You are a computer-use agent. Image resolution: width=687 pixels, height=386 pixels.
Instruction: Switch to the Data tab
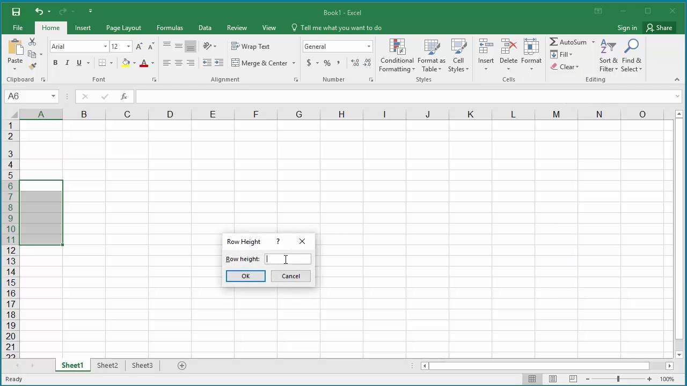[x=204, y=28]
